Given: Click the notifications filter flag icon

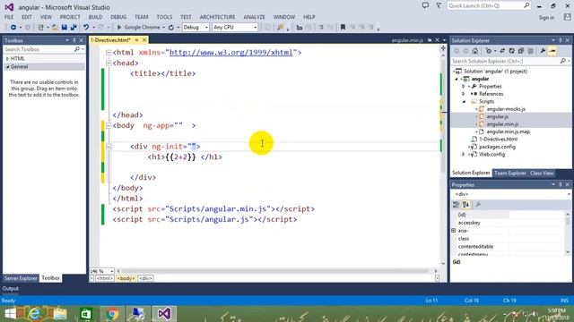Looking at the screenshot, I should pyautogui.click(x=439, y=5).
